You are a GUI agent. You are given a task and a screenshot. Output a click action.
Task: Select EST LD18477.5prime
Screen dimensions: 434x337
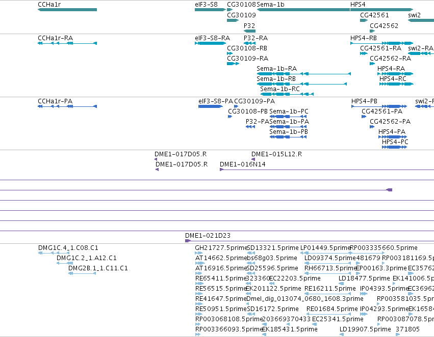pyautogui.click(x=364, y=279)
